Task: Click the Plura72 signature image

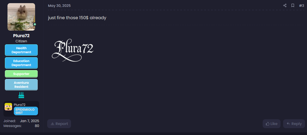Action: pyautogui.click(x=73, y=51)
